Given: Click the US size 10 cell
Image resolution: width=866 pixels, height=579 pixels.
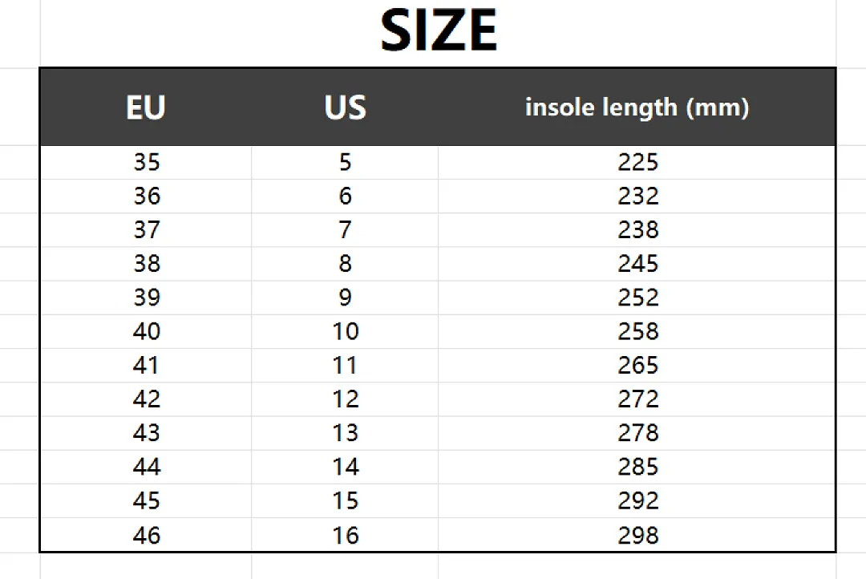Looking at the screenshot, I should coord(346,331).
